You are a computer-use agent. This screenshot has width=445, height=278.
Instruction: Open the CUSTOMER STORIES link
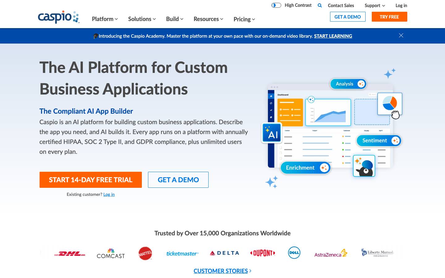222,271
